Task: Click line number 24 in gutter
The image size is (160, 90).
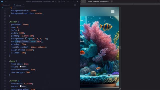Action: [x=5, y=41]
